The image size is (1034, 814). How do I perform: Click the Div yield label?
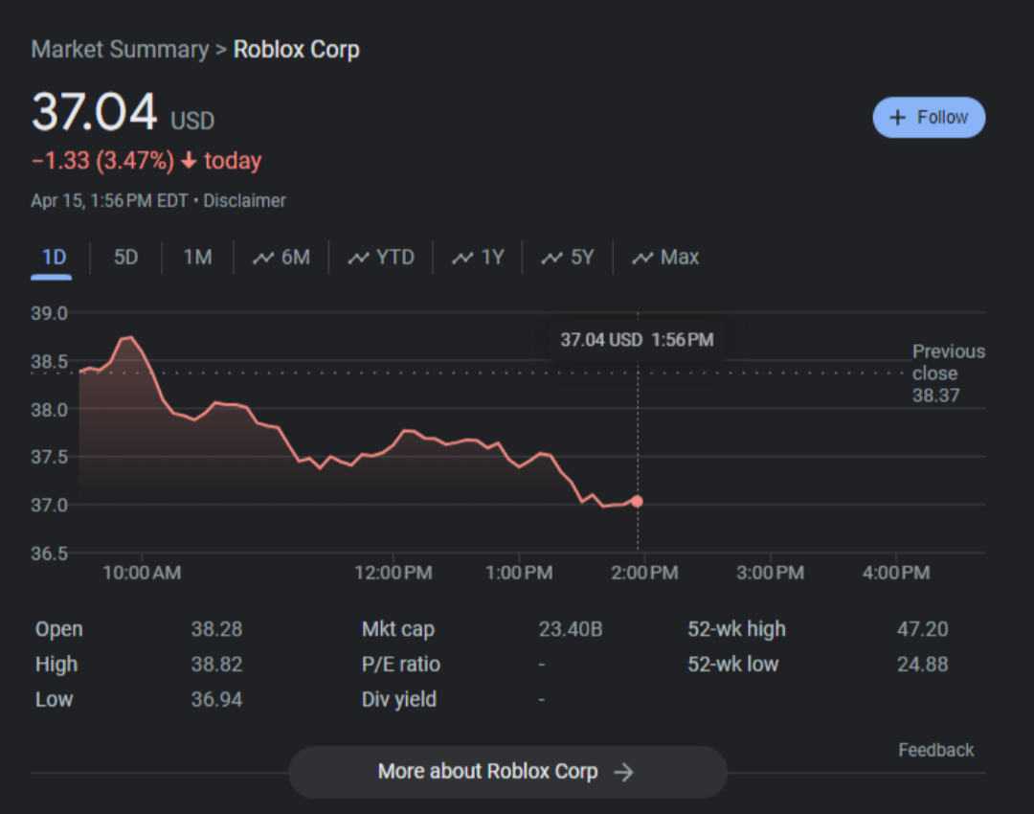click(399, 699)
